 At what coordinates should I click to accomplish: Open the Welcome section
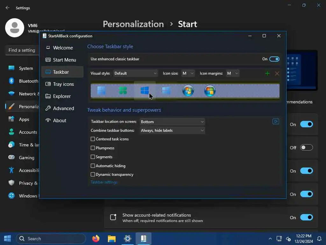click(x=62, y=48)
